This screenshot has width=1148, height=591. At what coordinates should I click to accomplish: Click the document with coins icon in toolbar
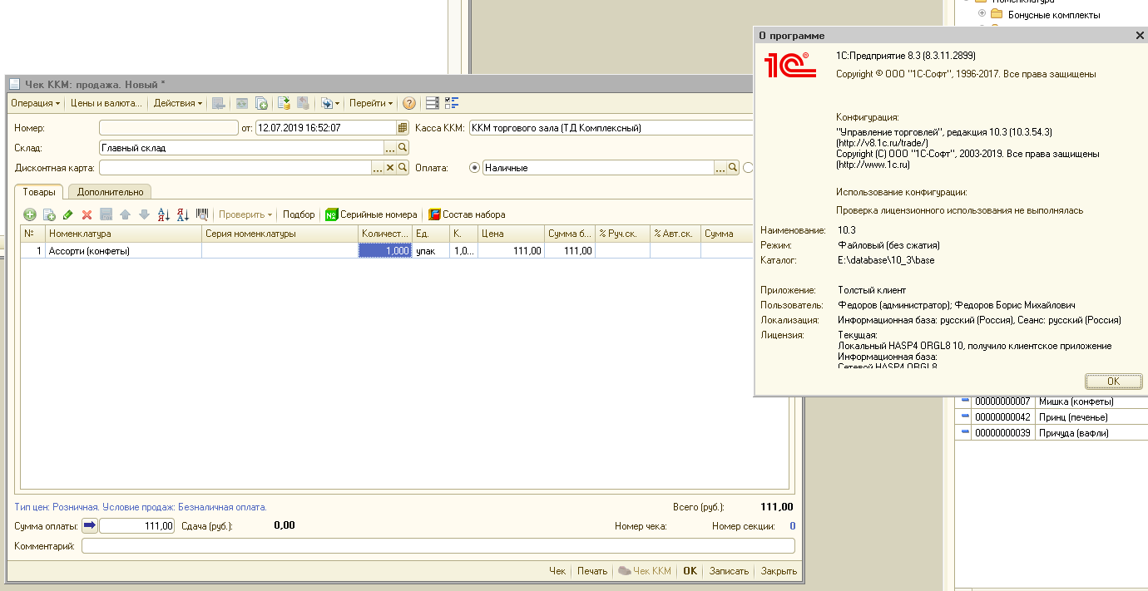[284, 104]
